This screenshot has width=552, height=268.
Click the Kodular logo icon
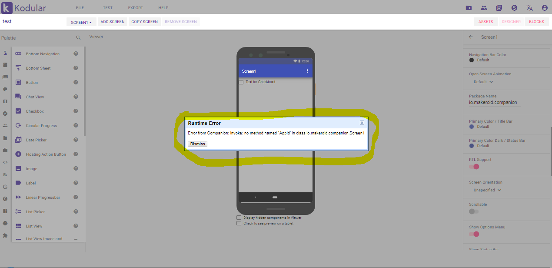tap(7, 7)
